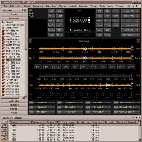142x142 pixels.
Task: Click the RF power slider
Action: [x=70, y=112]
